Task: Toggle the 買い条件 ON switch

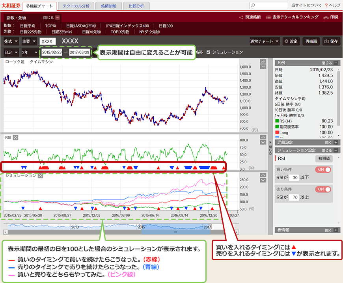Action: coord(323,169)
